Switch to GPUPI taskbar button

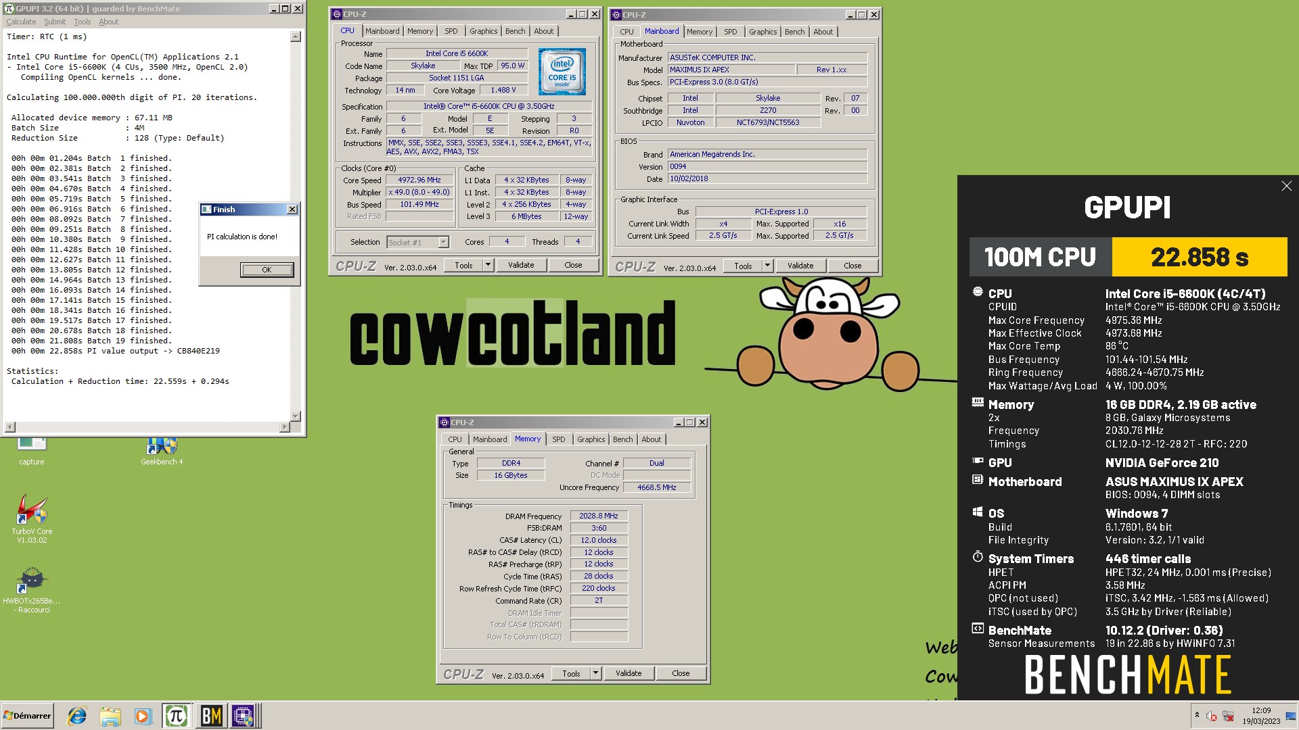[x=176, y=716]
